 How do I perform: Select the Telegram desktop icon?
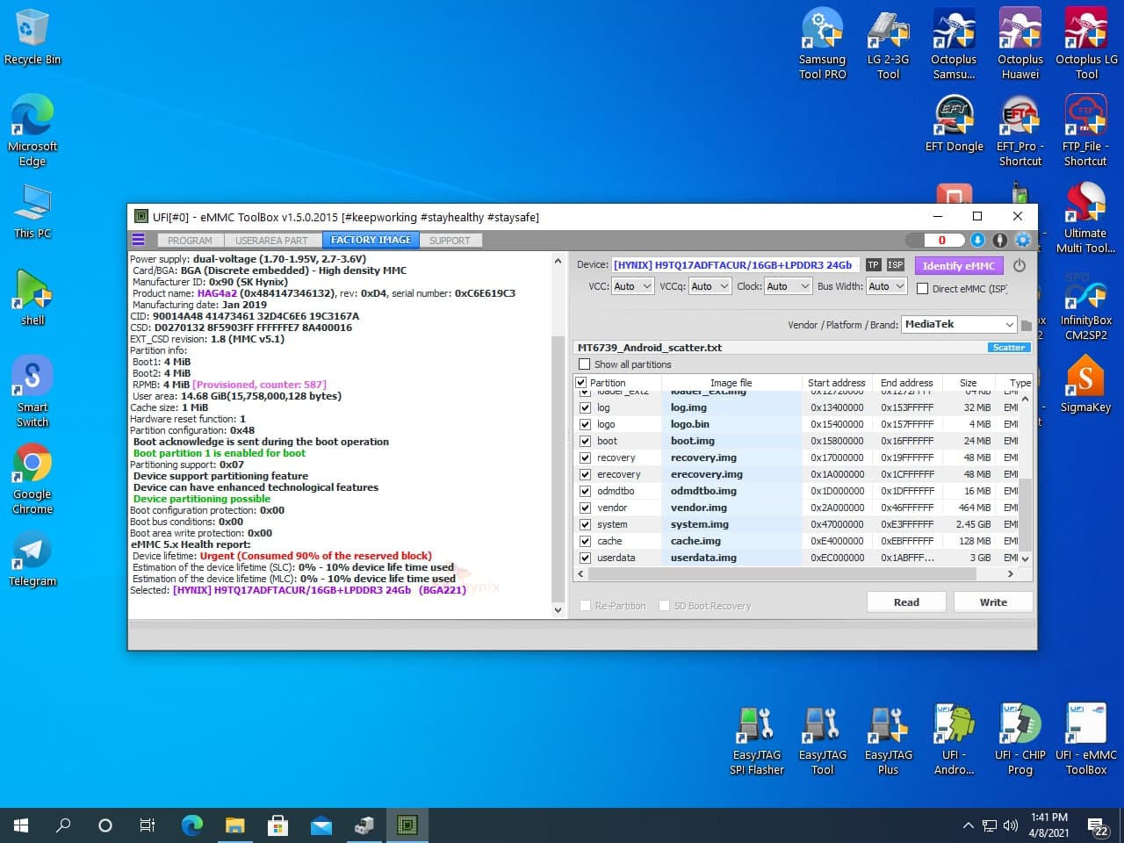pyautogui.click(x=32, y=558)
